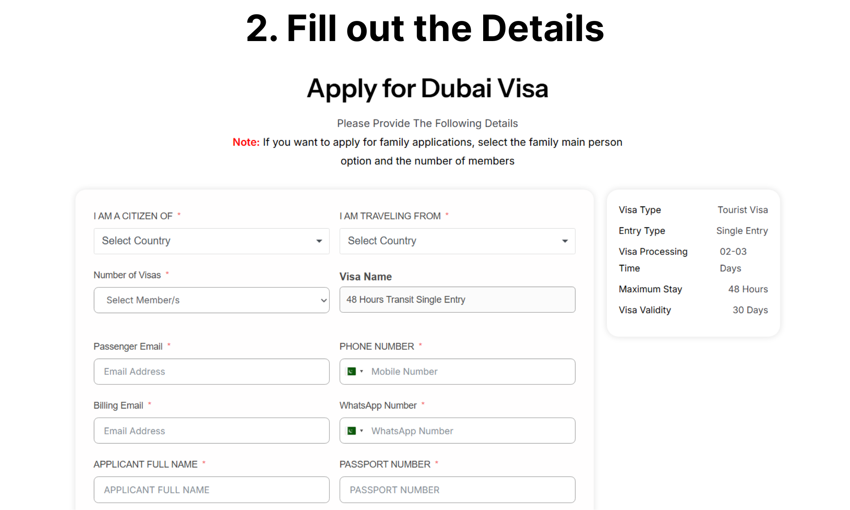Click the caret arrow of citizen country dropdown
Image resolution: width=850 pixels, height=510 pixels.
tap(319, 241)
